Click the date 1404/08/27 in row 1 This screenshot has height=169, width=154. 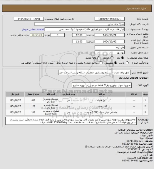click(15, 100)
